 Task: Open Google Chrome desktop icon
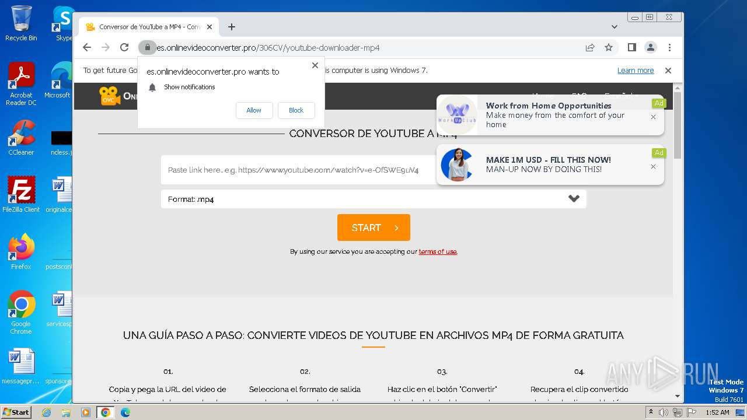point(21,312)
